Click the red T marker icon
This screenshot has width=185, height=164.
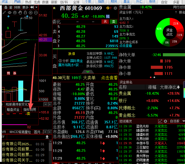point(111,8)
